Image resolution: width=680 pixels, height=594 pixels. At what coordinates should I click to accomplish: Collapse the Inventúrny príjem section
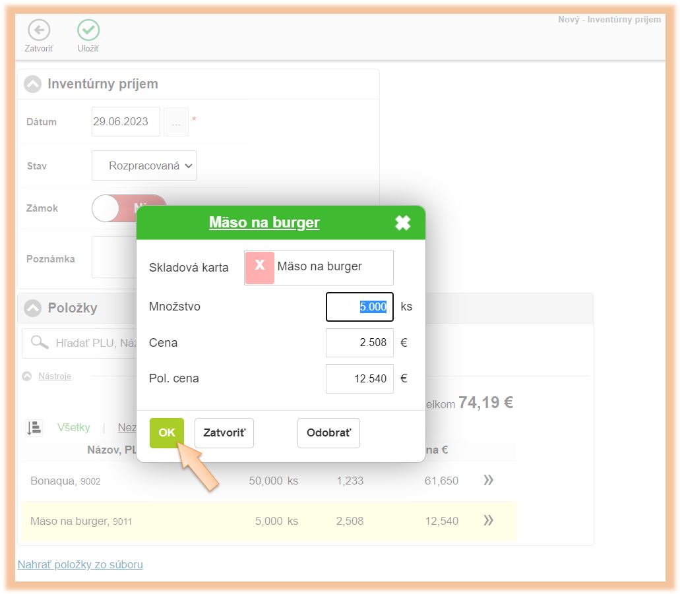32,84
